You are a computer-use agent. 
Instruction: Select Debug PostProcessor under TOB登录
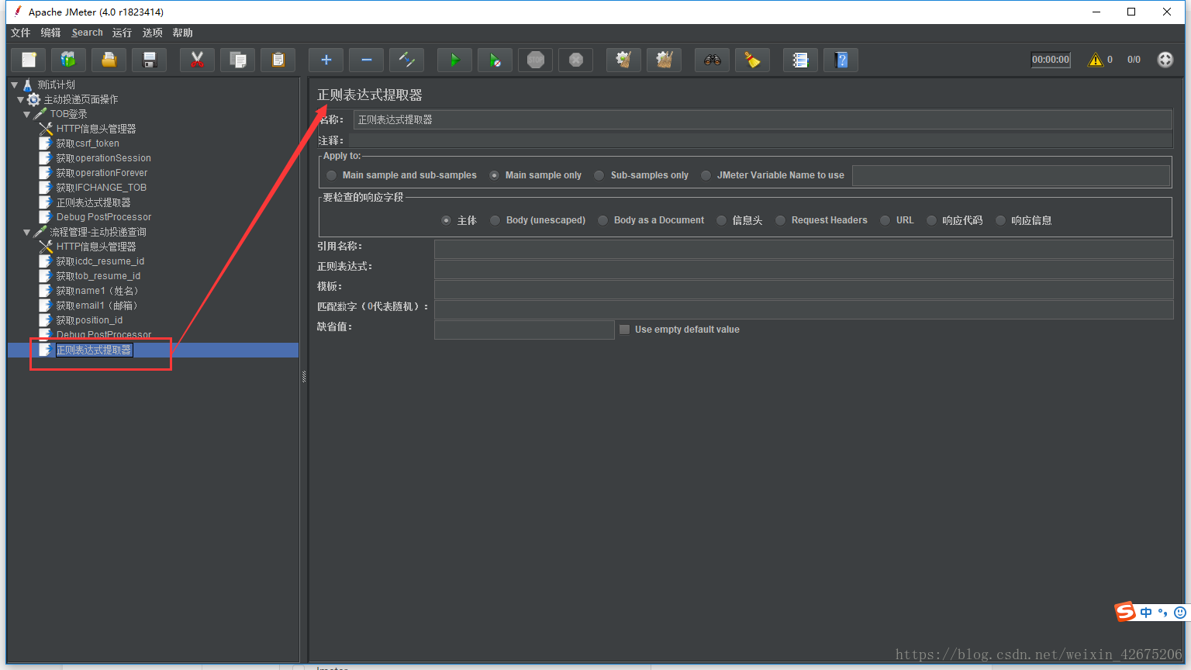pos(104,217)
